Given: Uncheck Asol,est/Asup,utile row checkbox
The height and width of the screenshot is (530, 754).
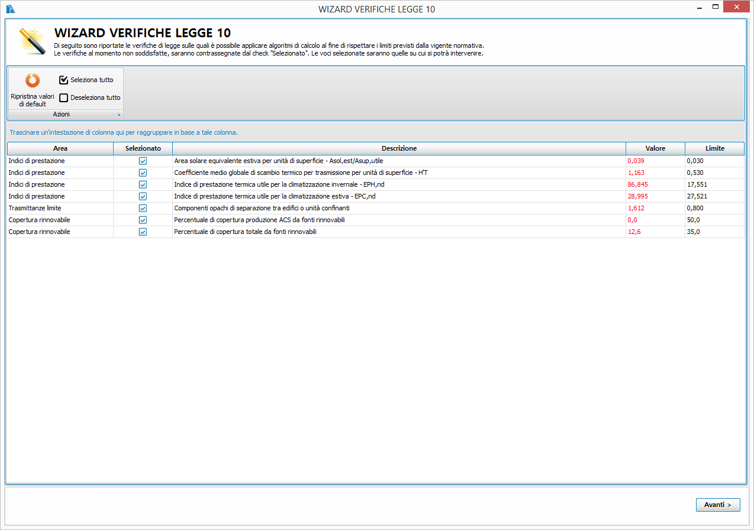Looking at the screenshot, I should (x=143, y=161).
